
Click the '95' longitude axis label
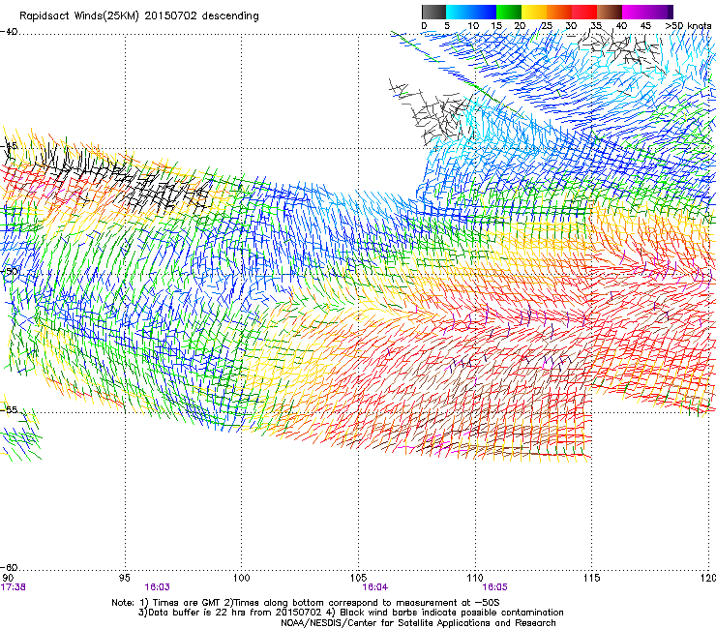(x=124, y=578)
